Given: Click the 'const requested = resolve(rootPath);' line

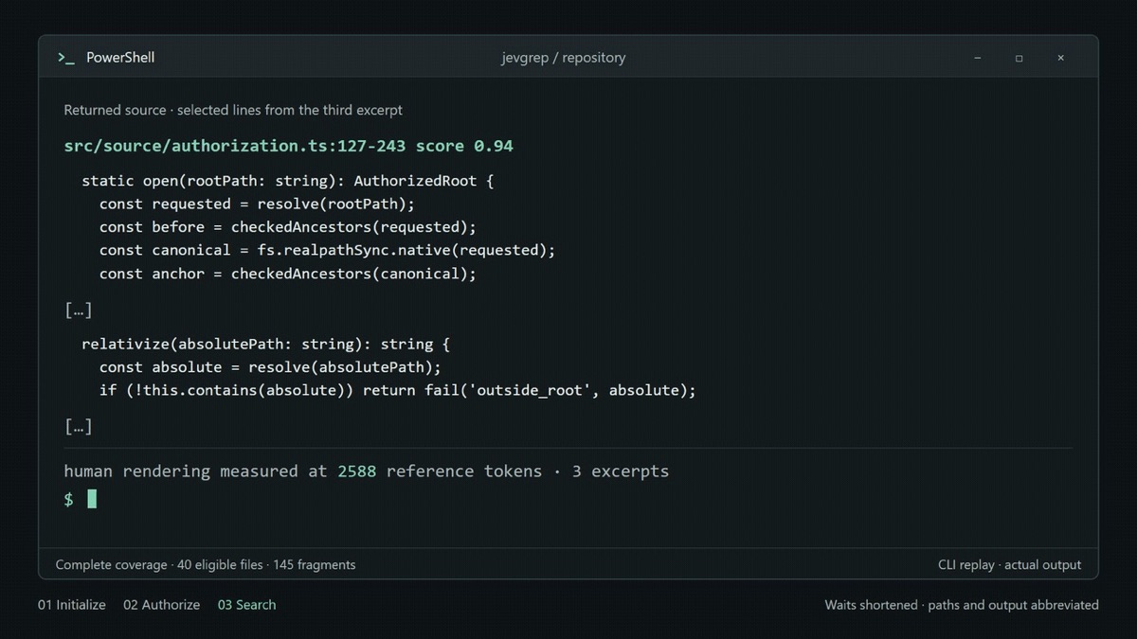Looking at the screenshot, I should click(257, 204).
